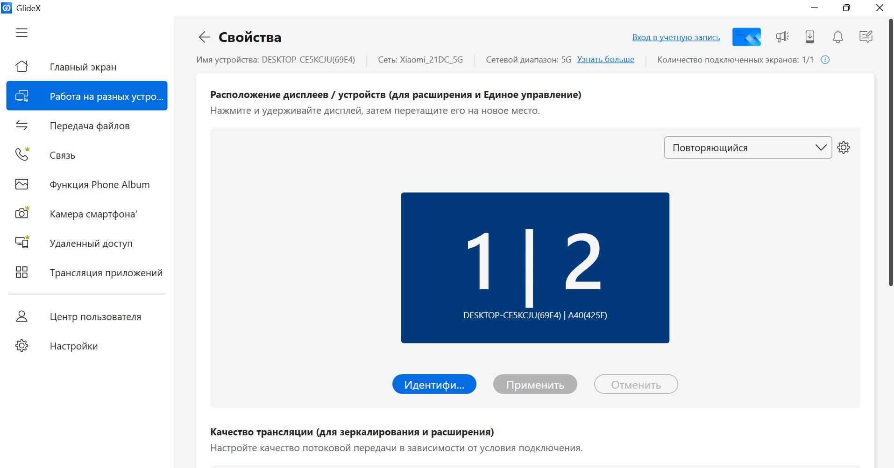Click the smartphone camera icon

click(x=22, y=213)
